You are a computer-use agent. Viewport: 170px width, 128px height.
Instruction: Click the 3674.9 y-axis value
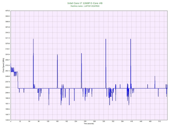pos(8,27)
